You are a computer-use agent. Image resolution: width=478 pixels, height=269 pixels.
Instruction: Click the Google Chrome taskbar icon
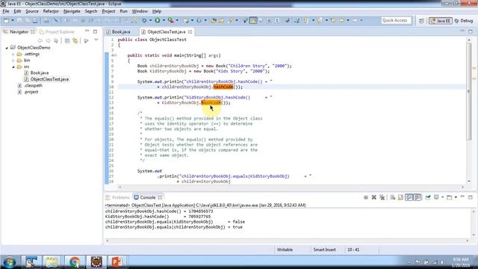pos(75,262)
